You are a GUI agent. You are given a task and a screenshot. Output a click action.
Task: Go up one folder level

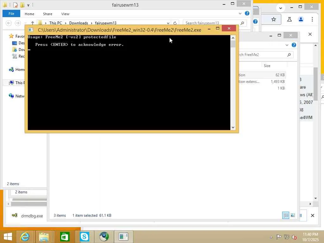(33, 23)
